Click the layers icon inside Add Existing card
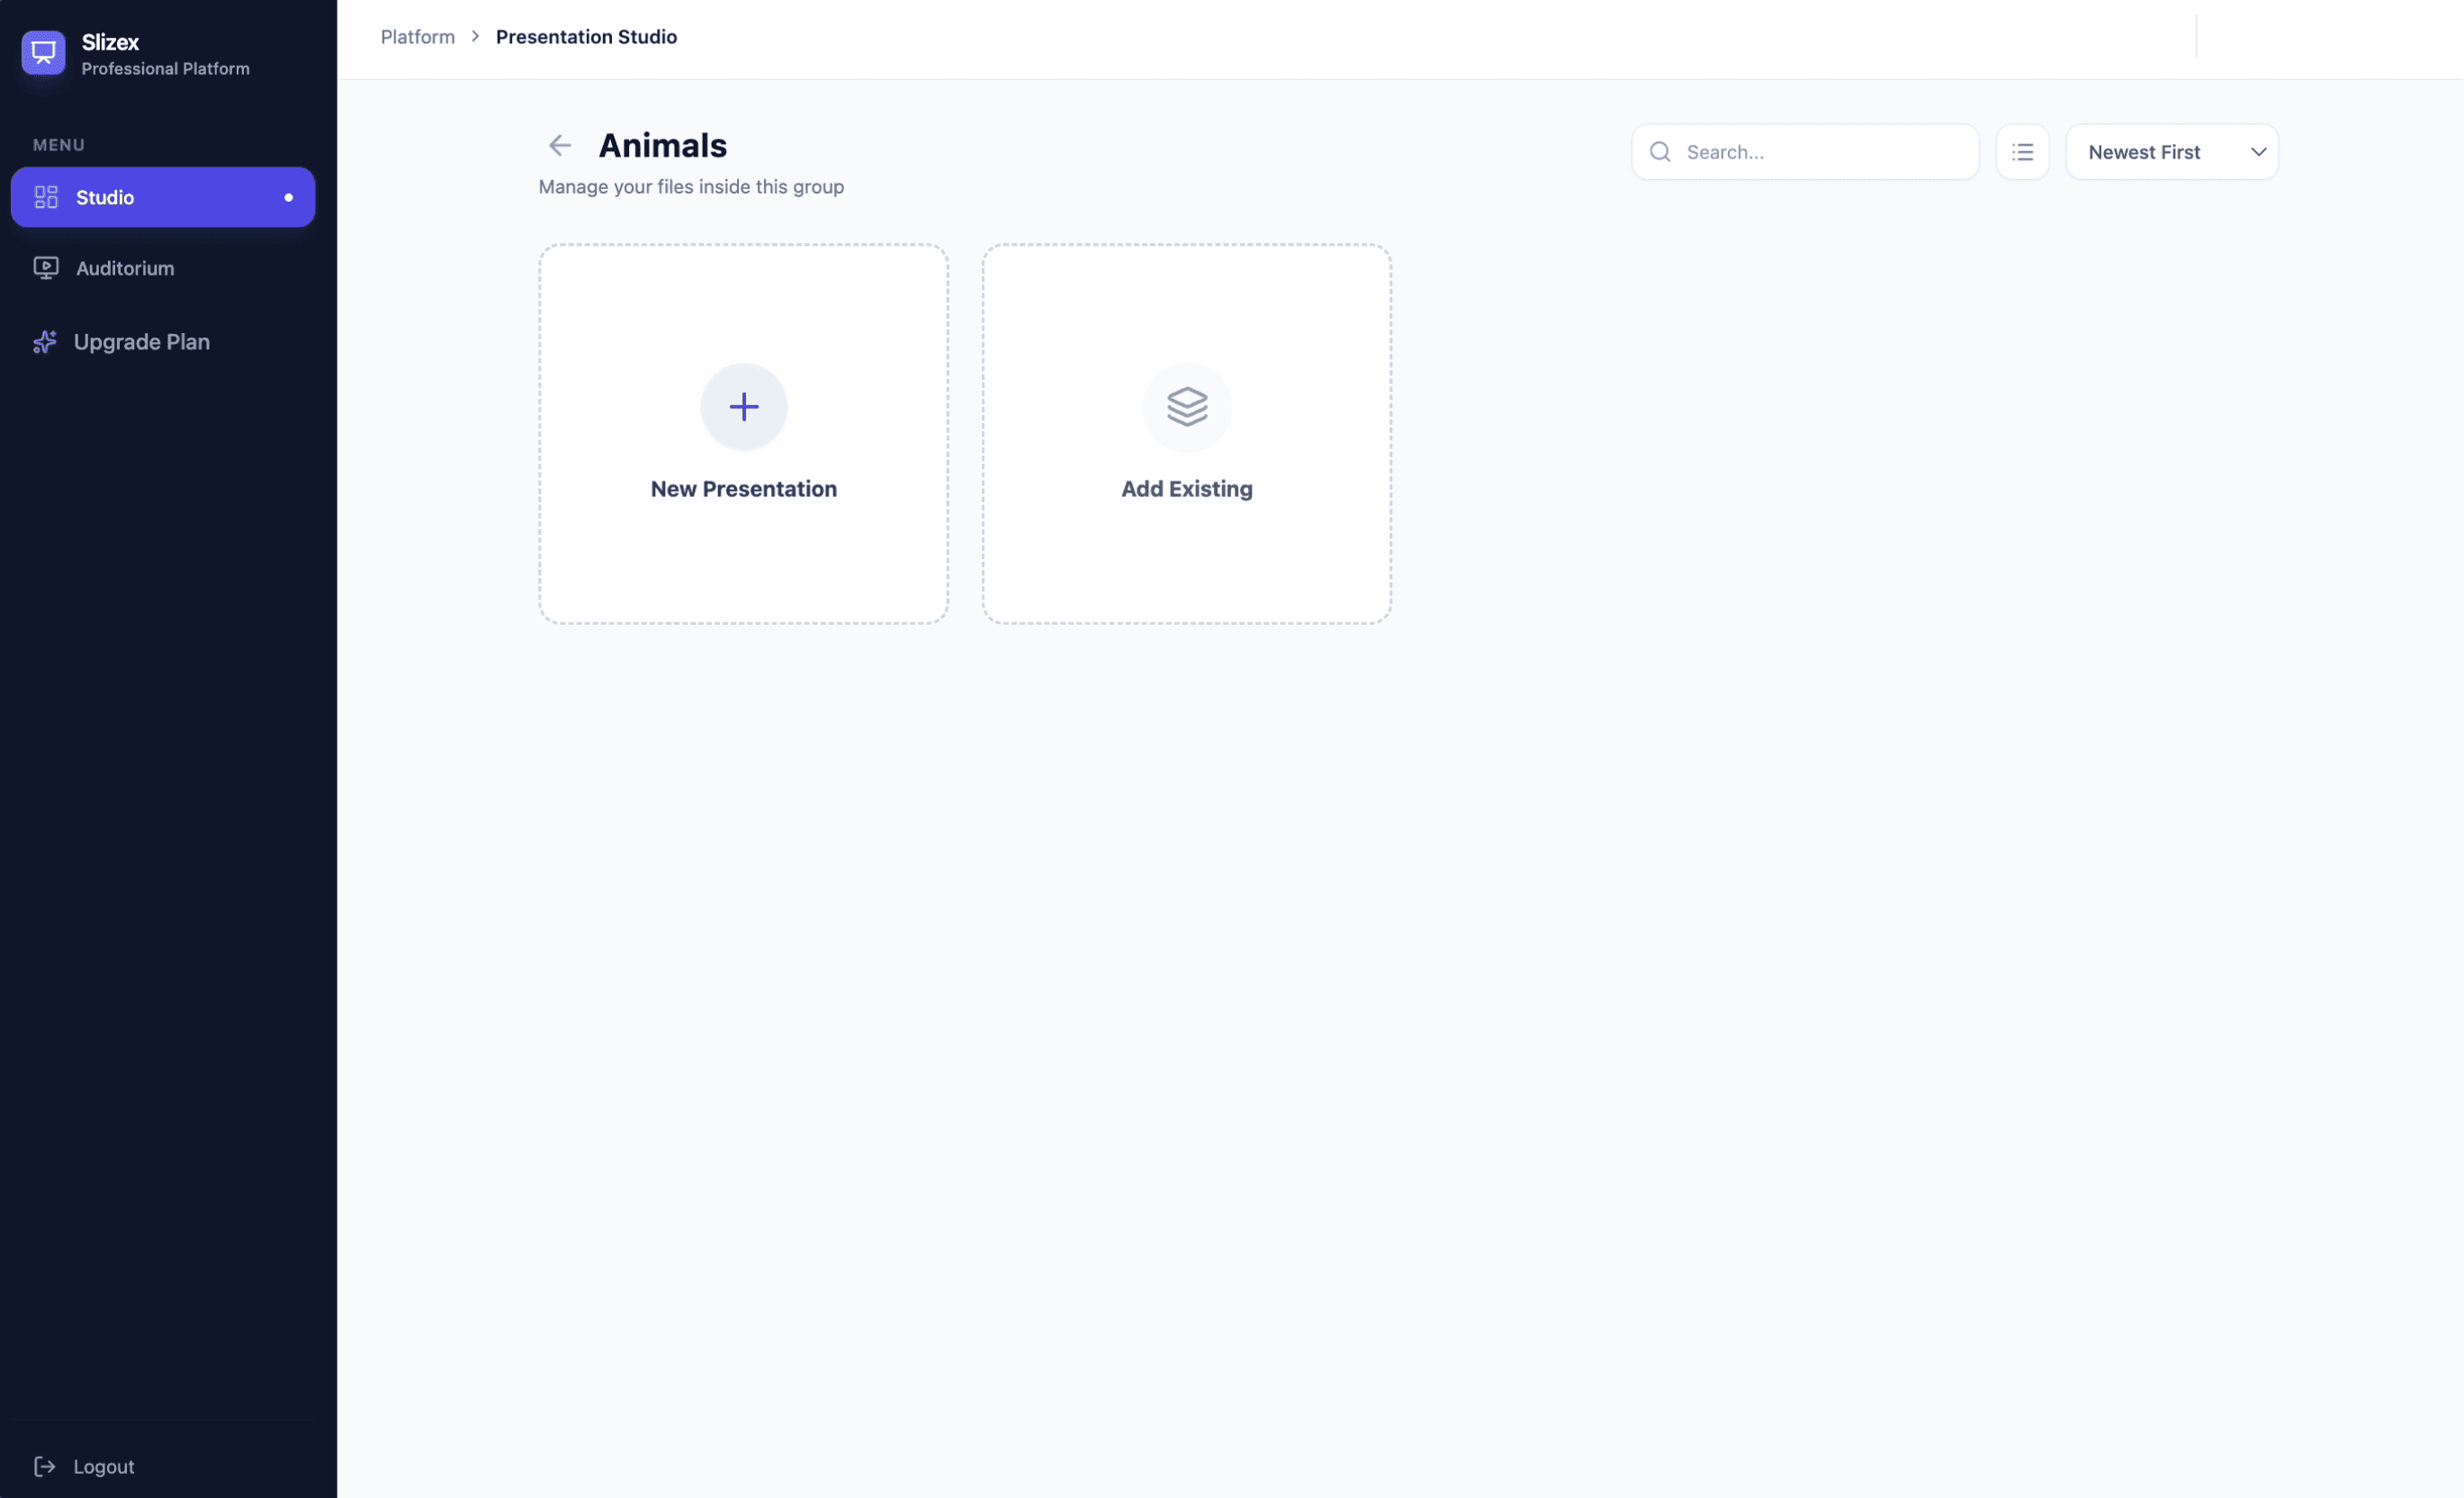 [1186, 406]
